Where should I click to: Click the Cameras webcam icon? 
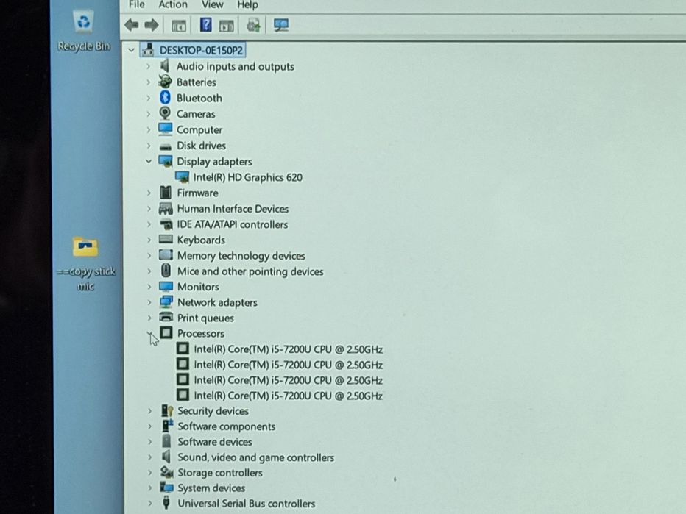[165, 113]
